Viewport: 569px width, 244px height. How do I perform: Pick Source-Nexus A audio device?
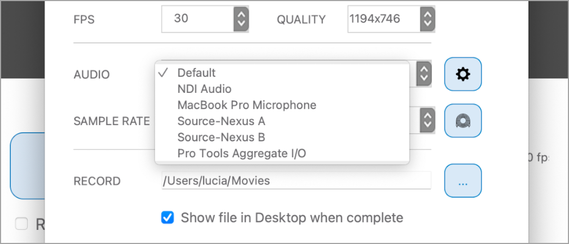(221, 121)
